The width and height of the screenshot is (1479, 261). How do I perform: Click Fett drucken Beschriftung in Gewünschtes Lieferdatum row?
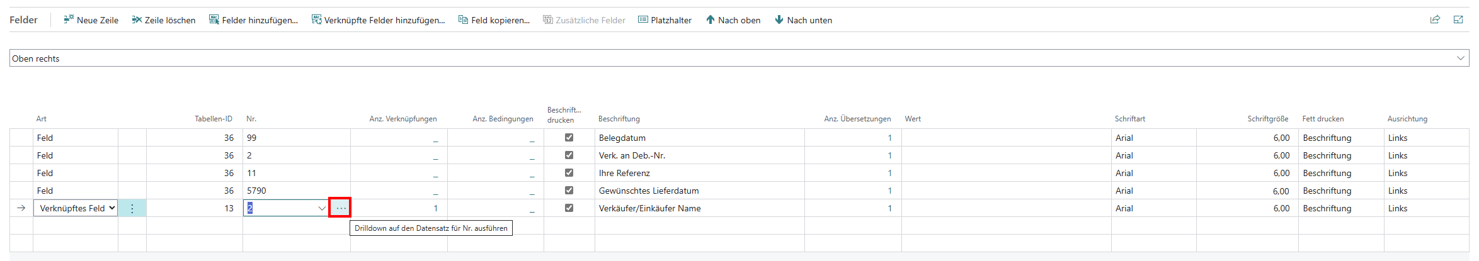[1341, 191]
